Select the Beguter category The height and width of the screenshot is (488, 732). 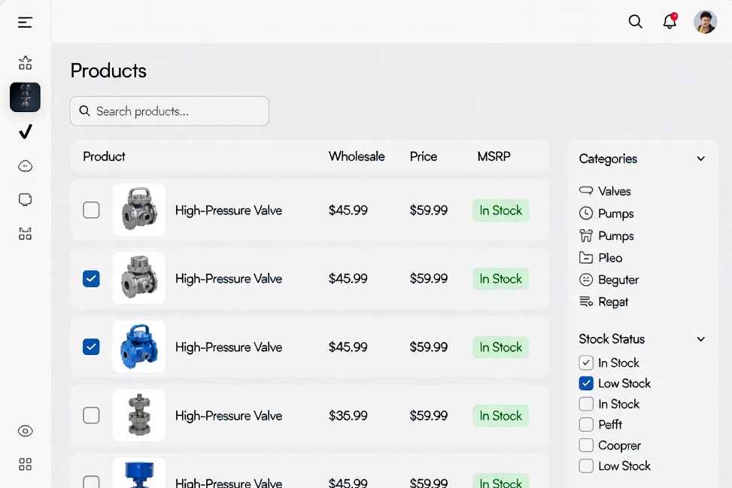coord(618,280)
